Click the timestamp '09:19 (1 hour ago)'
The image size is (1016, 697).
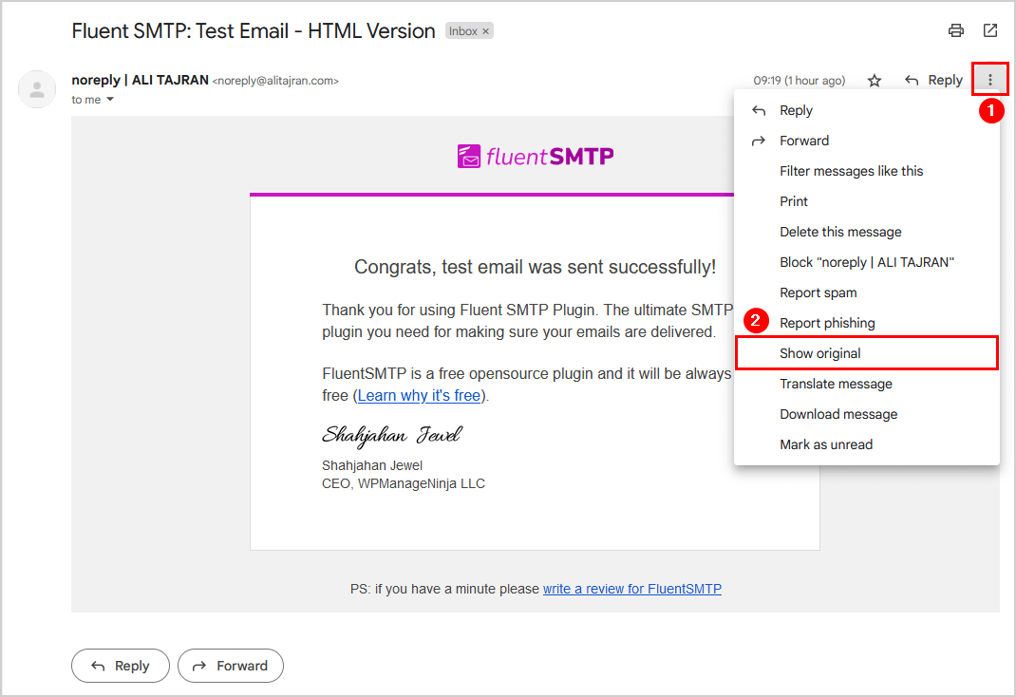pyautogui.click(x=799, y=81)
